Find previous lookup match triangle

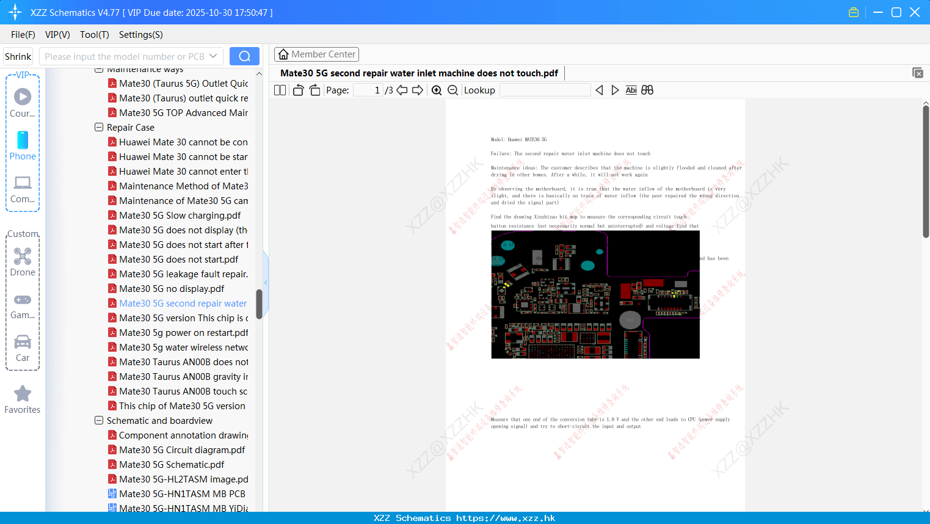[599, 90]
